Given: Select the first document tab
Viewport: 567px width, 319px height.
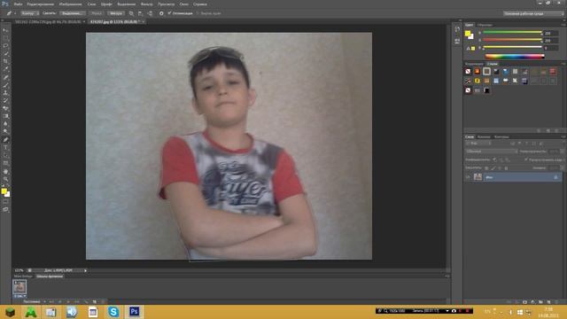Looking at the screenshot, I should pyautogui.click(x=49, y=22).
